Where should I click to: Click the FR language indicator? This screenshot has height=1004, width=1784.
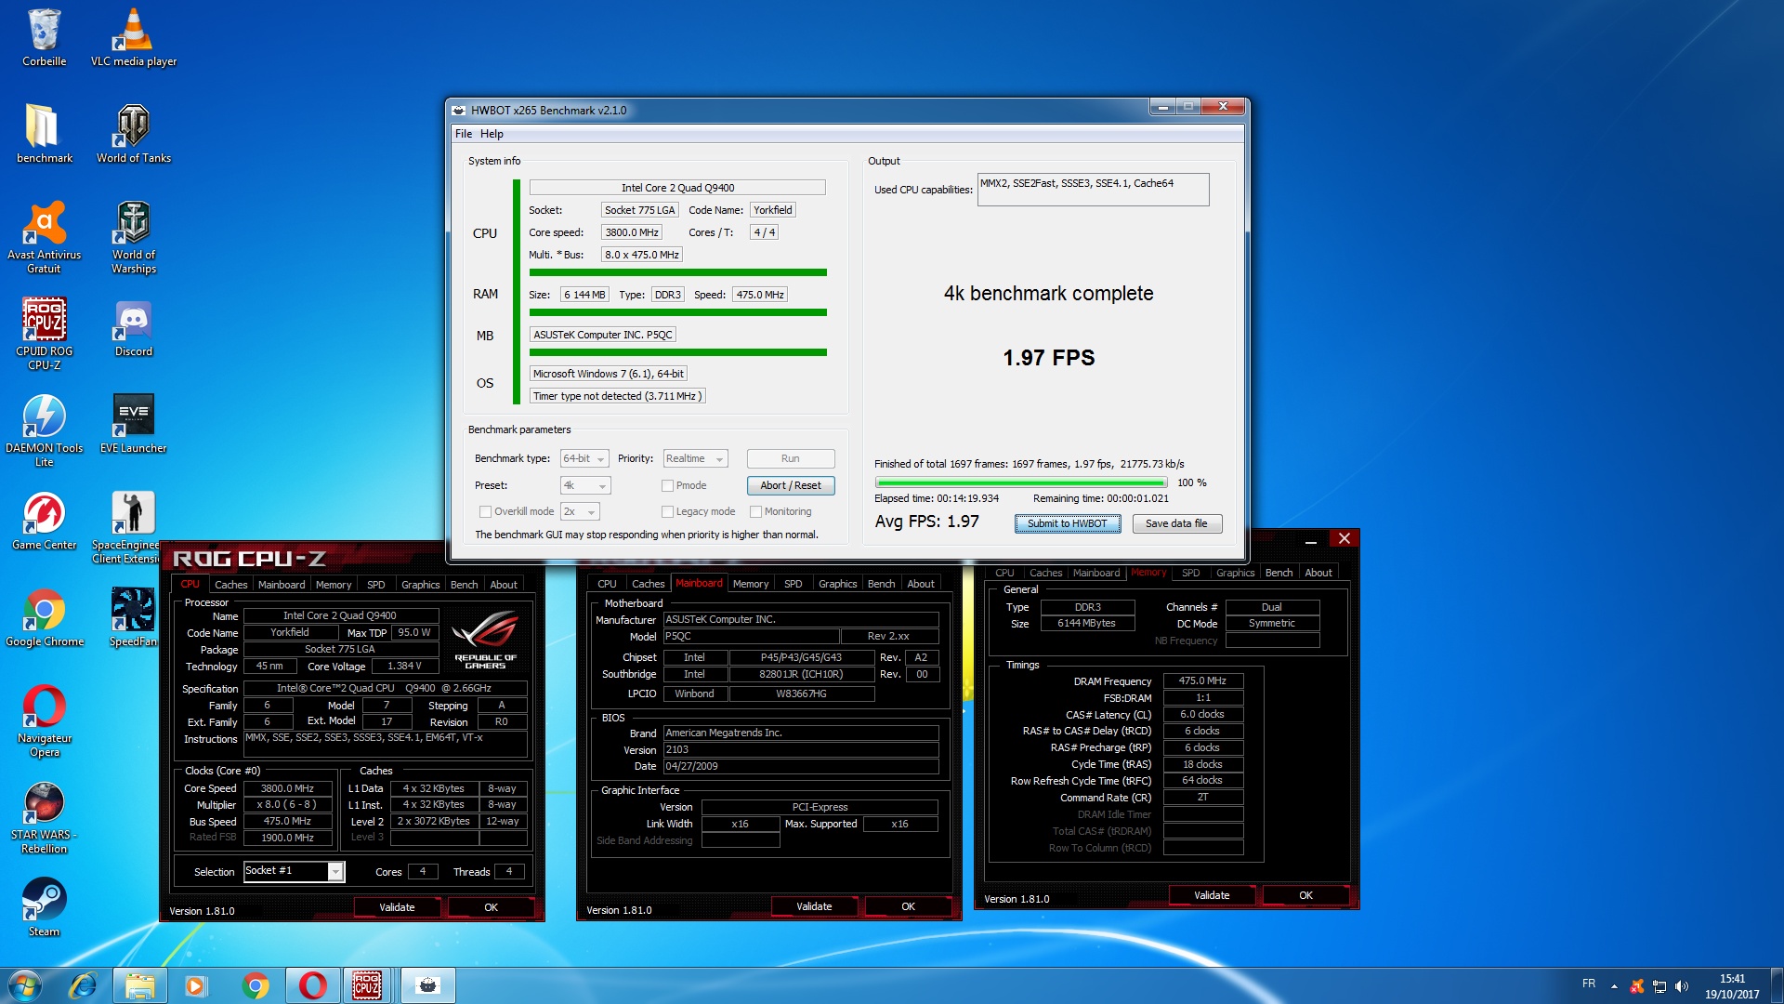(x=1589, y=984)
